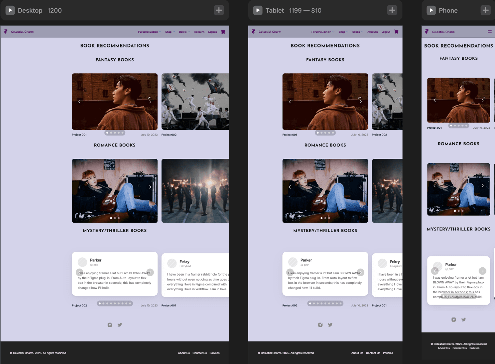Open Contact Us link in Tablet footer
The height and width of the screenshot is (364, 495).
[x=373, y=353]
